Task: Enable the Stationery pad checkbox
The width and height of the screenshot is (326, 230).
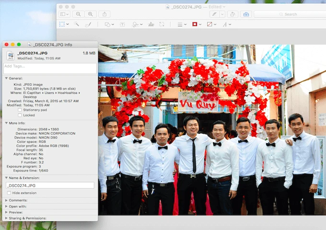Action: tap(21, 110)
